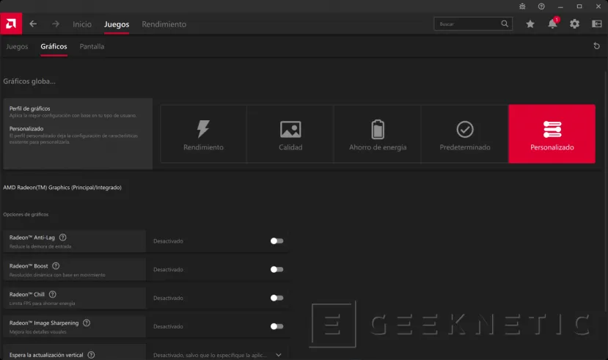Switch to the Rendimiento top tab
The image size is (608, 360).
point(164,24)
